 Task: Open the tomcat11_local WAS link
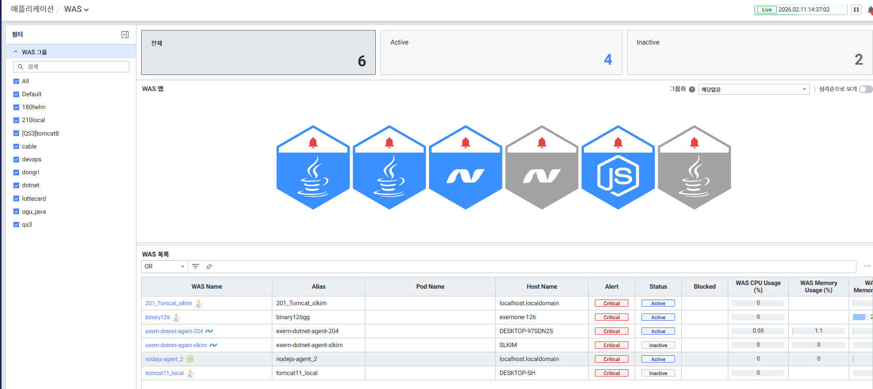164,373
